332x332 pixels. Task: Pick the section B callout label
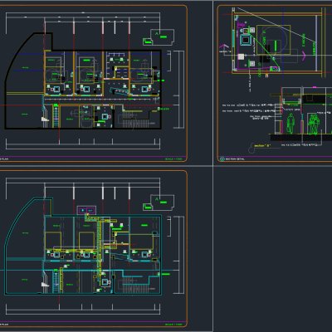[262, 145]
